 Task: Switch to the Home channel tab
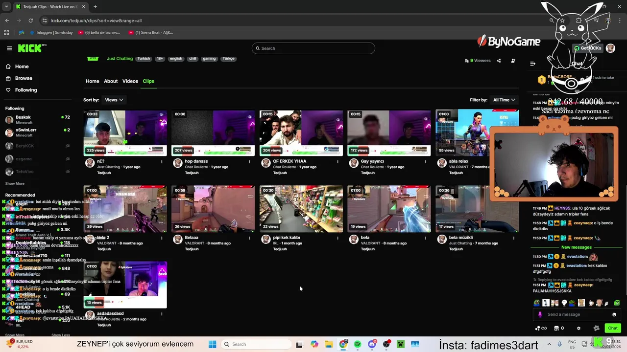(x=93, y=81)
